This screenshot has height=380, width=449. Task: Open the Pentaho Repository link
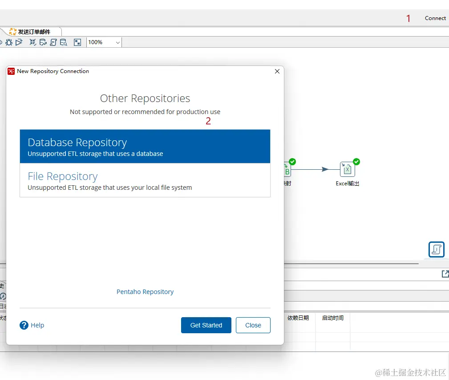click(x=145, y=292)
